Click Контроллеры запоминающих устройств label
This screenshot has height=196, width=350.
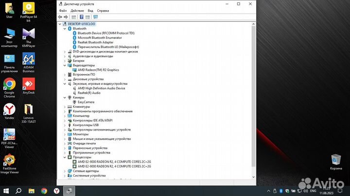pos(102,130)
